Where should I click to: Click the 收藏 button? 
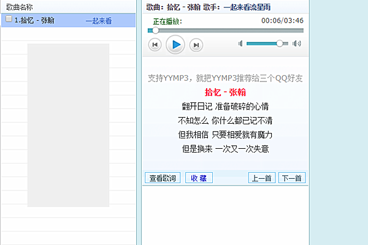[199, 178]
